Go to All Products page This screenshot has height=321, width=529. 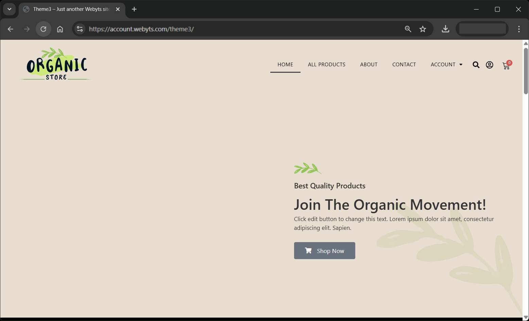326,65
